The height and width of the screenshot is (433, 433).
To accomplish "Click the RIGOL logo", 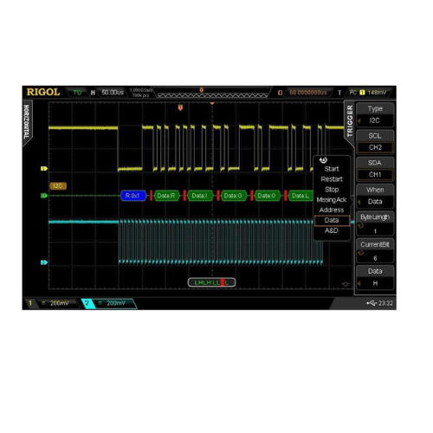I will click(x=43, y=92).
